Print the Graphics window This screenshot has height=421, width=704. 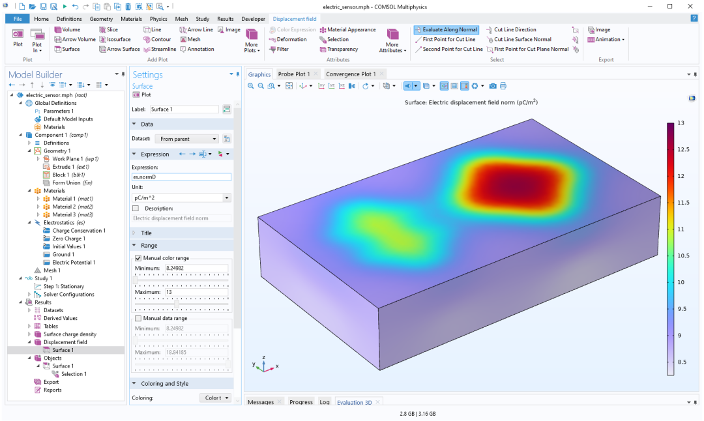coord(503,86)
